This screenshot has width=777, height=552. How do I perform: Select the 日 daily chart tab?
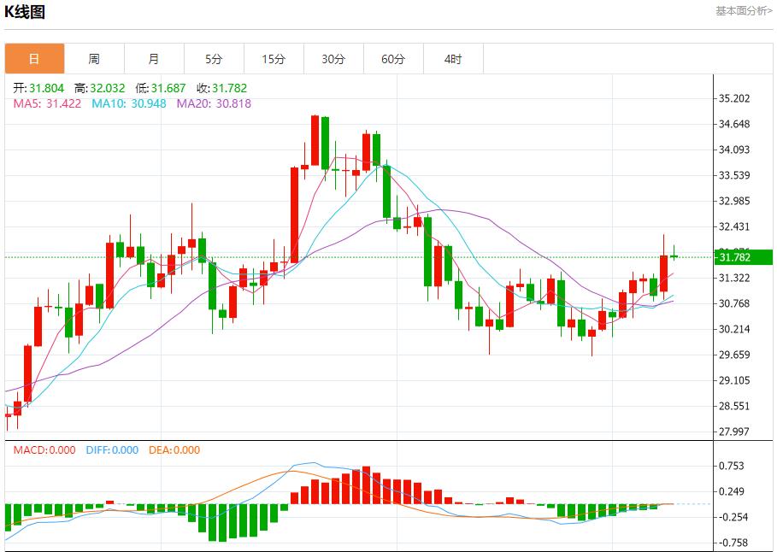[x=34, y=59]
